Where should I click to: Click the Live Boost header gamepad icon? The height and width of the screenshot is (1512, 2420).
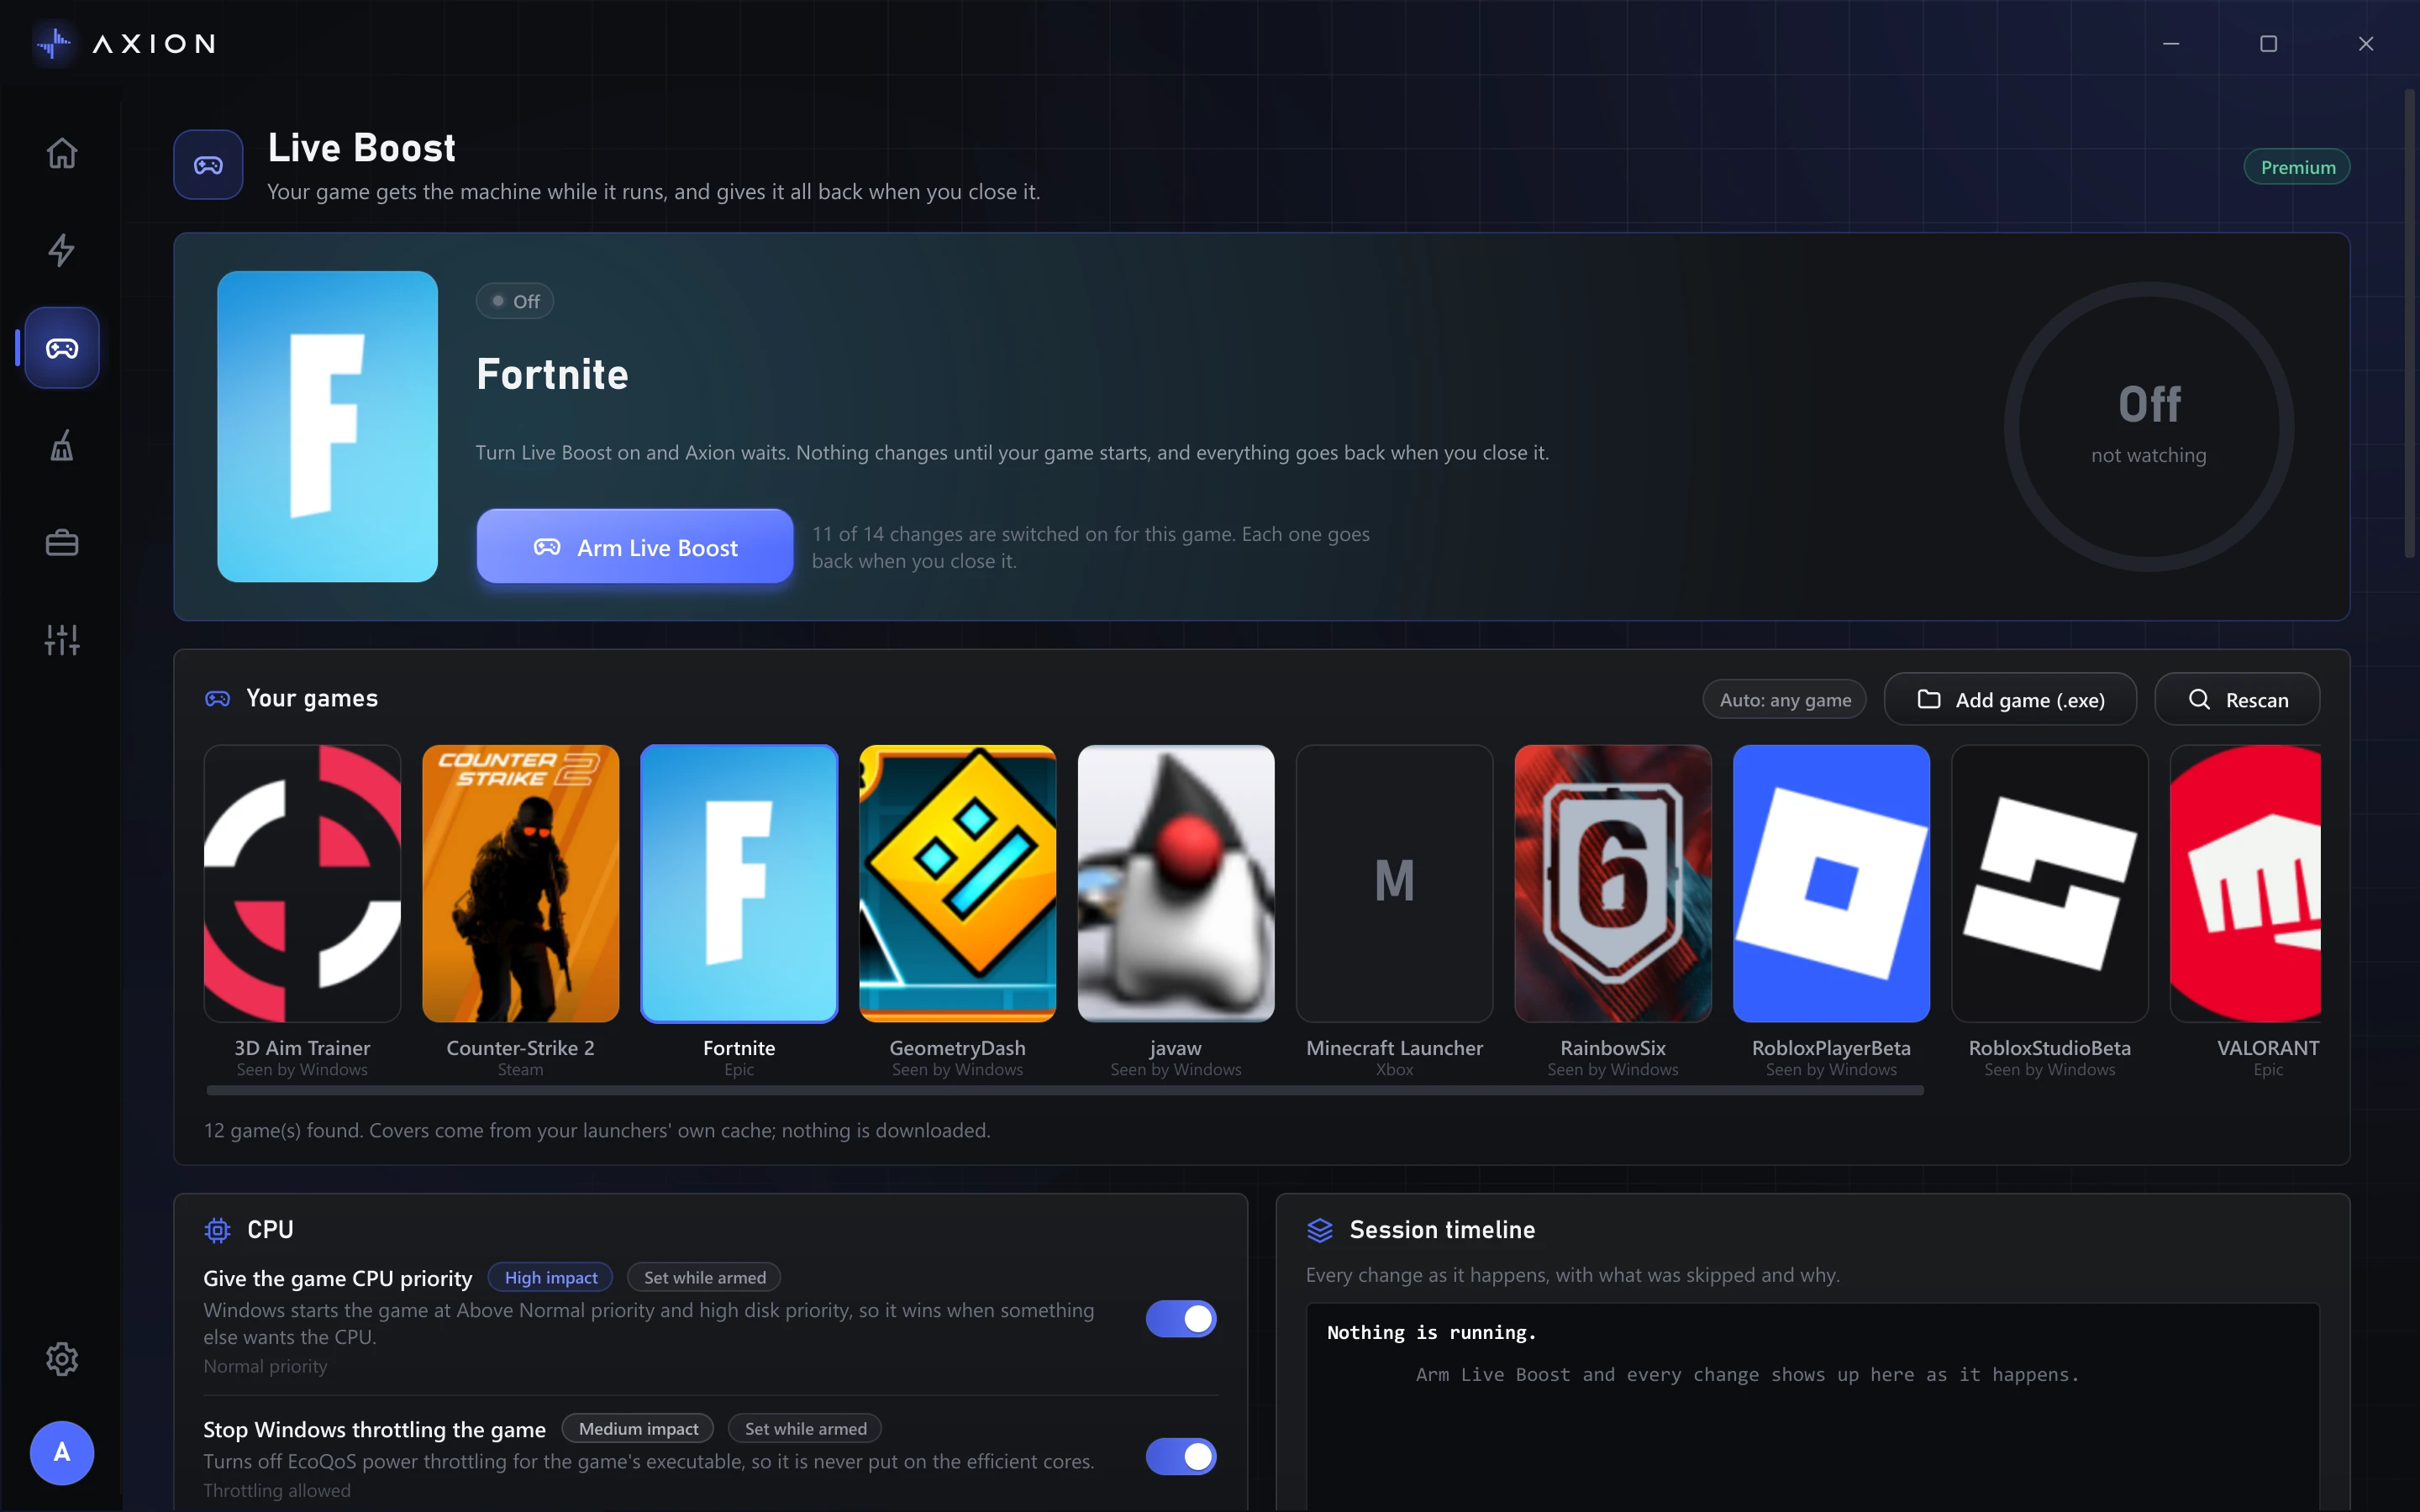[208, 165]
